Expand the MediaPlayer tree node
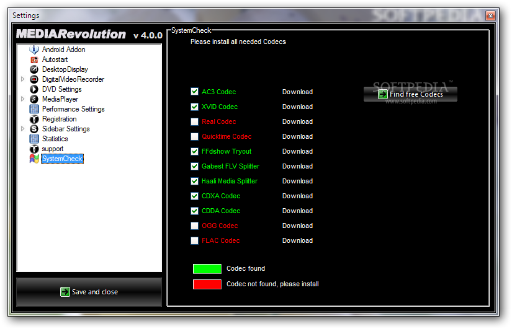The image size is (512, 329). pyautogui.click(x=22, y=99)
